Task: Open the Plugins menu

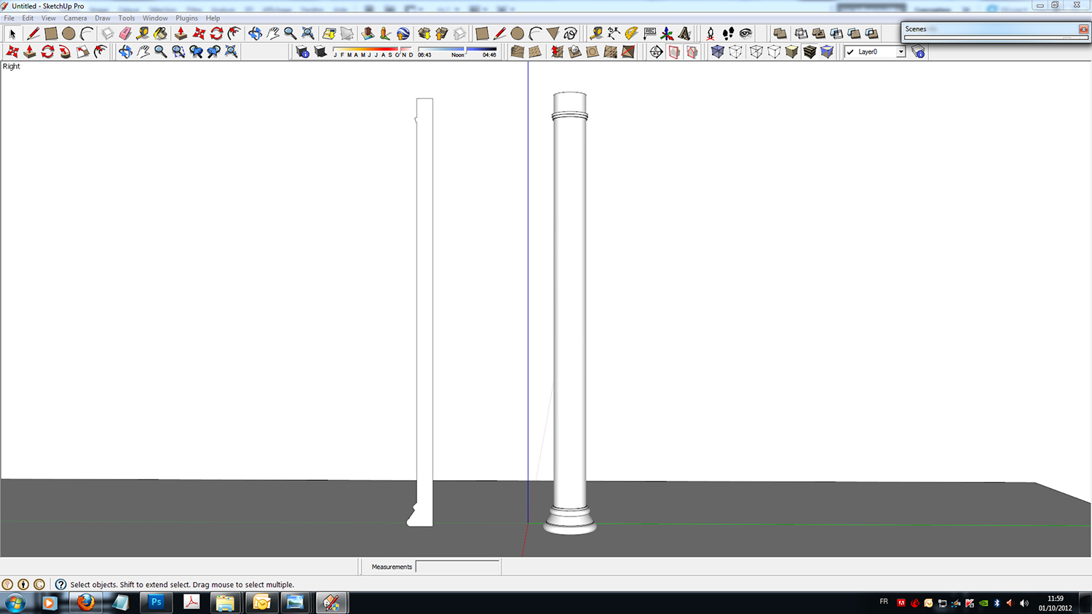Action: point(186,18)
